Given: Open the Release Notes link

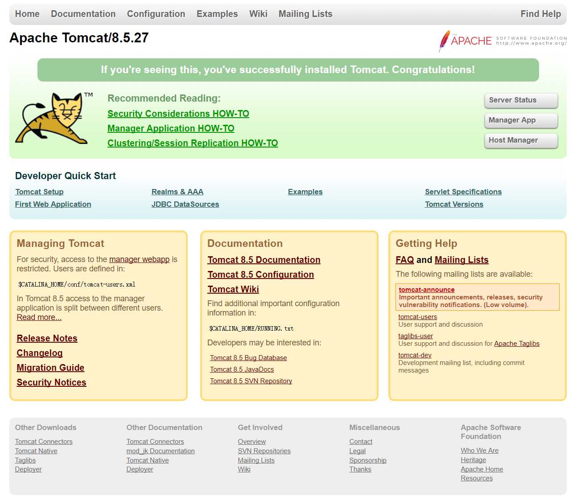Looking at the screenshot, I should [47, 338].
